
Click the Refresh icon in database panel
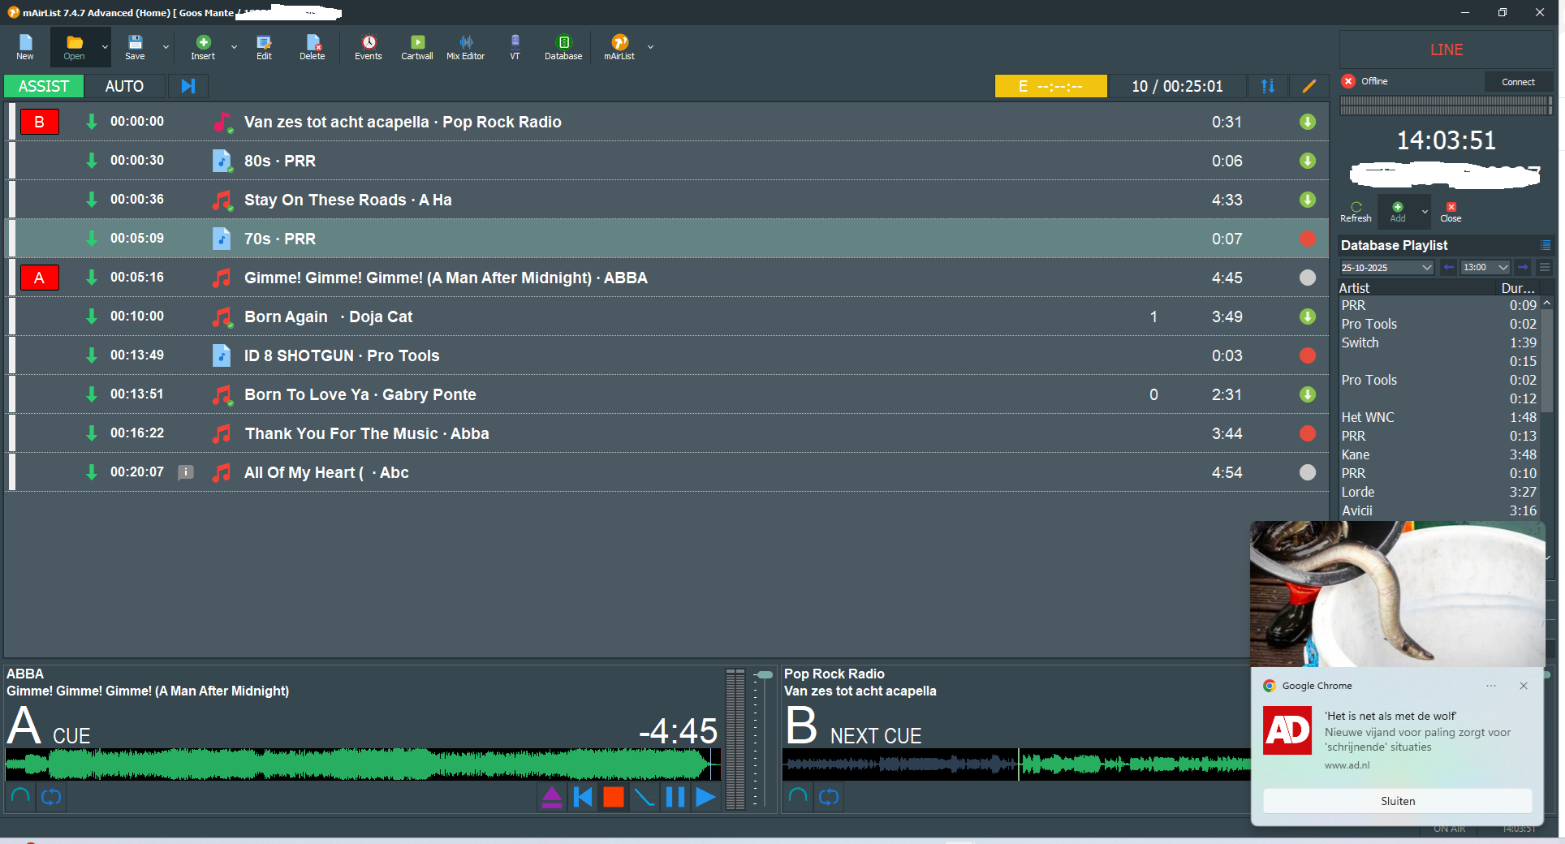click(x=1356, y=212)
